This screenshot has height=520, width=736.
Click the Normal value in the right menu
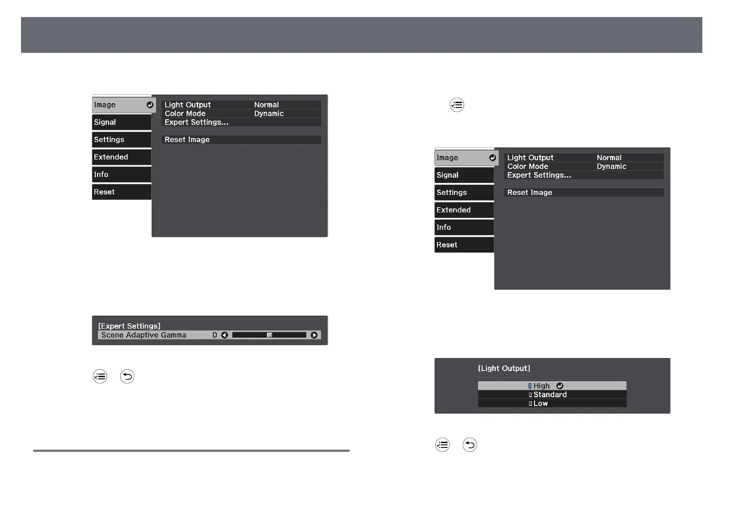click(x=609, y=158)
